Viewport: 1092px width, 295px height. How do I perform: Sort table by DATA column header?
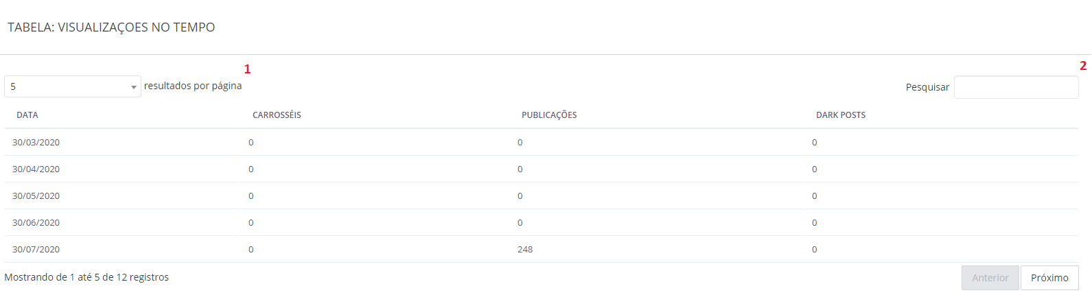(27, 115)
